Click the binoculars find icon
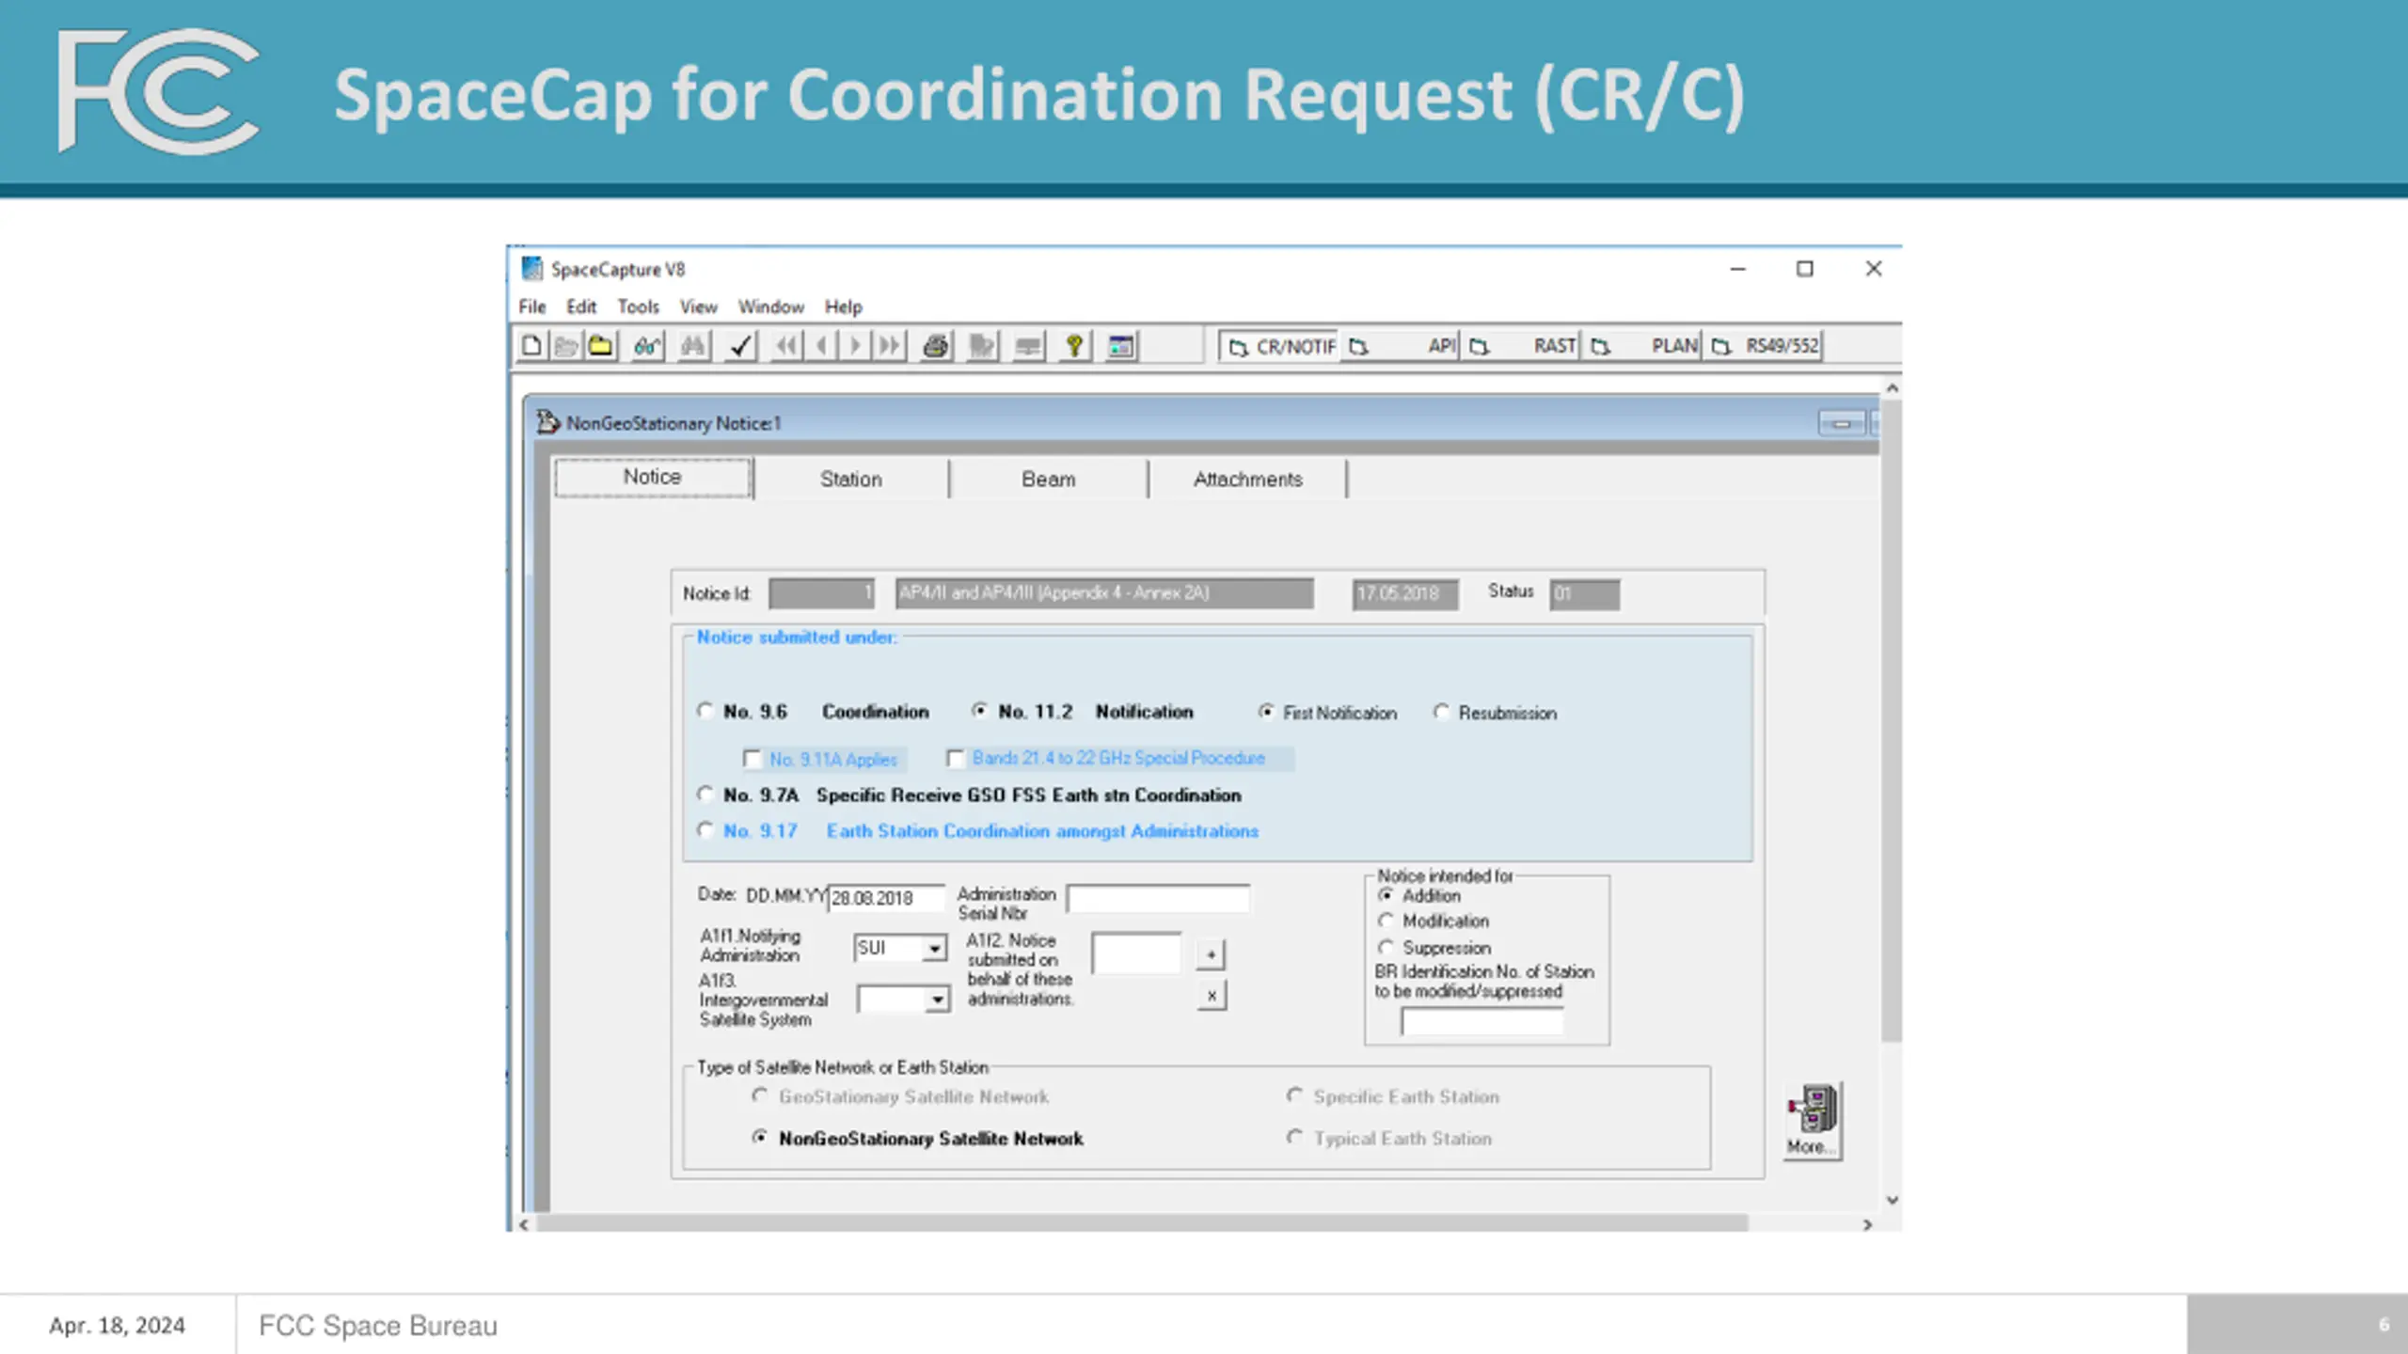Viewport: 2408px width, 1354px height. tap(694, 346)
